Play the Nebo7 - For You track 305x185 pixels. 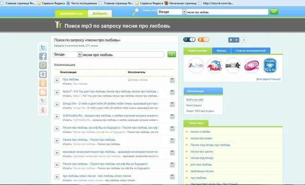(57, 92)
